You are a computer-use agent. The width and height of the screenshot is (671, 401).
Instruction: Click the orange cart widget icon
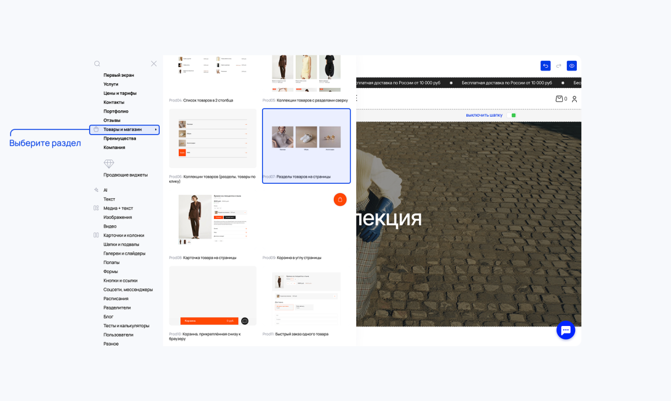(x=340, y=200)
